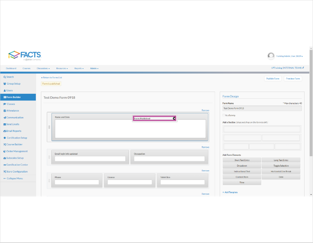Close the Form Published notification
The width and height of the screenshot is (313, 243).
[x=174, y=118]
